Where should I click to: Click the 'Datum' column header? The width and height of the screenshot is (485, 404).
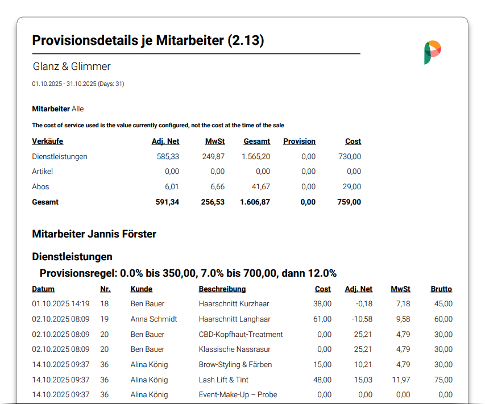[x=43, y=289]
